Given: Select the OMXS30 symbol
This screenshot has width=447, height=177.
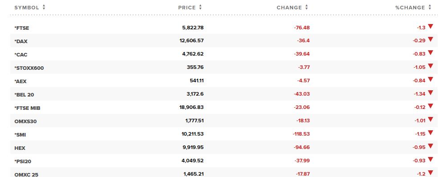Looking at the screenshot, I should pyautogui.click(x=25, y=121).
